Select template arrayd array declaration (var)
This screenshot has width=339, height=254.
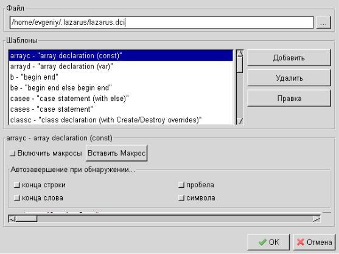click(121, 66)
